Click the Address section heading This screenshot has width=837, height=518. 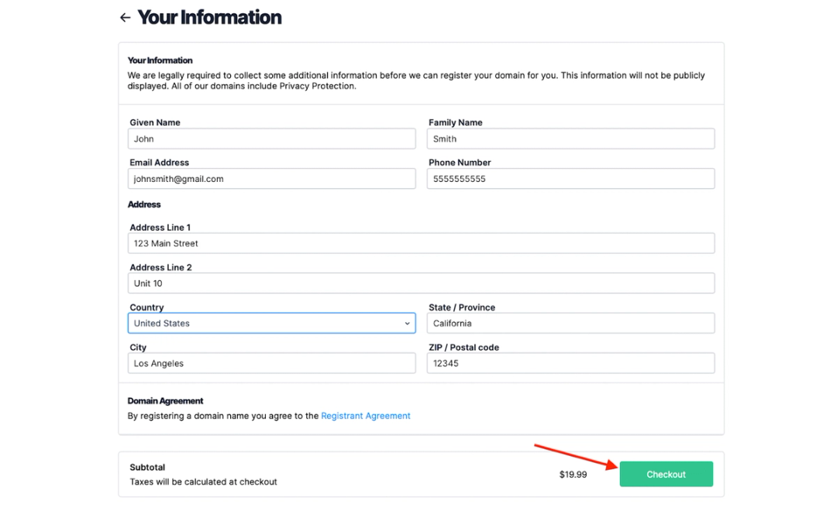click(x=144, y=204)
